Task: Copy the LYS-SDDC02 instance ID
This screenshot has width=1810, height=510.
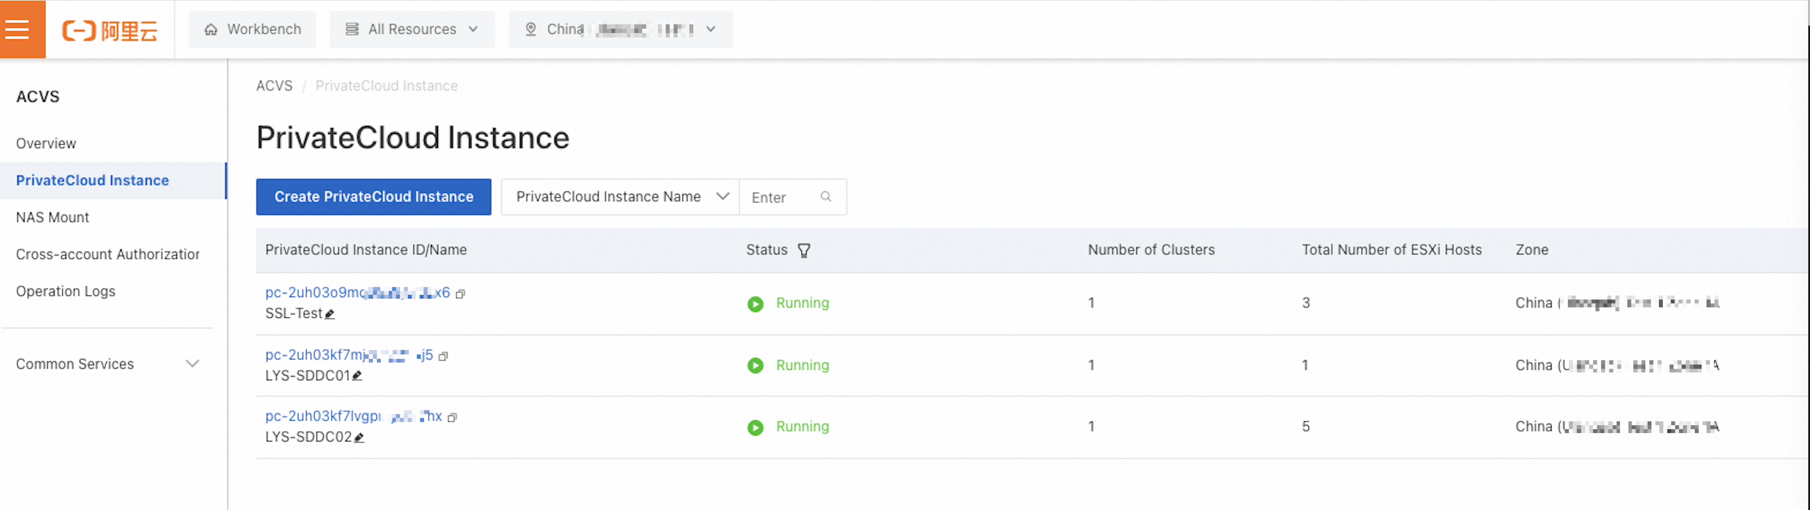Action: [453, 418]
